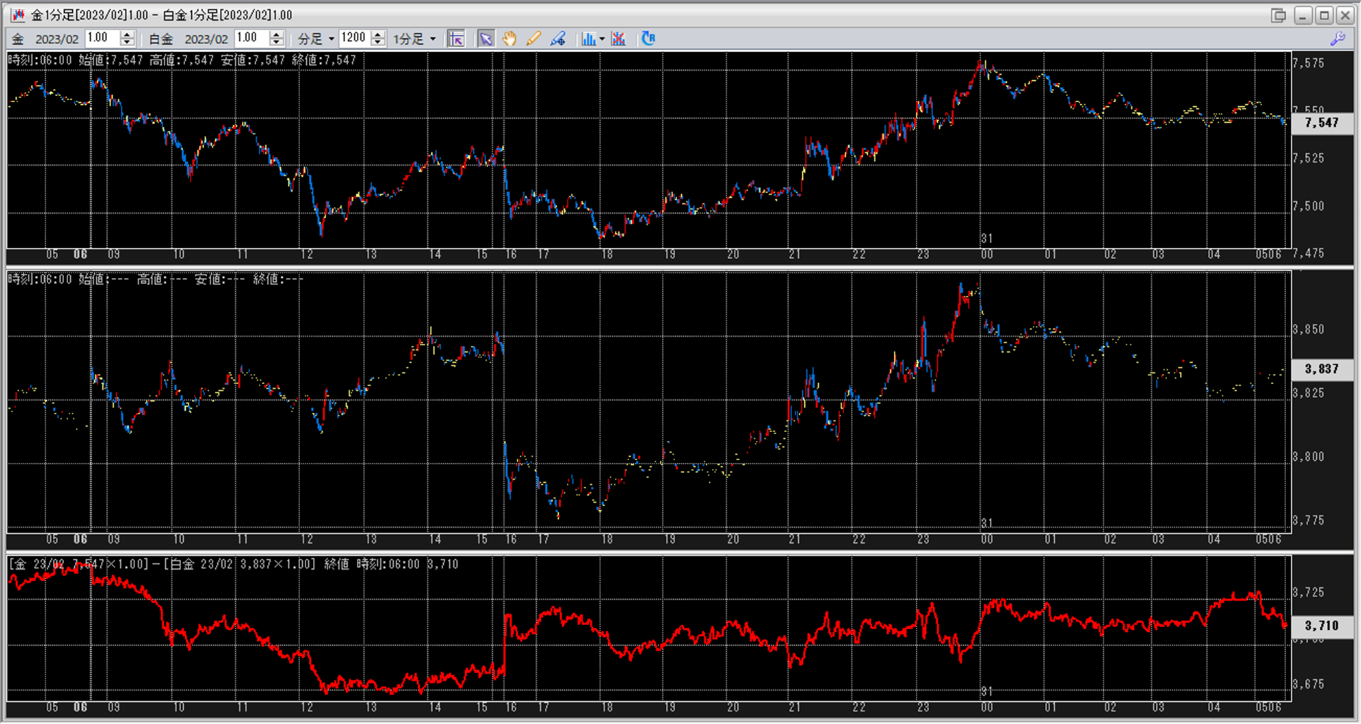
Task: Activate the hand pan tool
Action: (x=509, y=39)
